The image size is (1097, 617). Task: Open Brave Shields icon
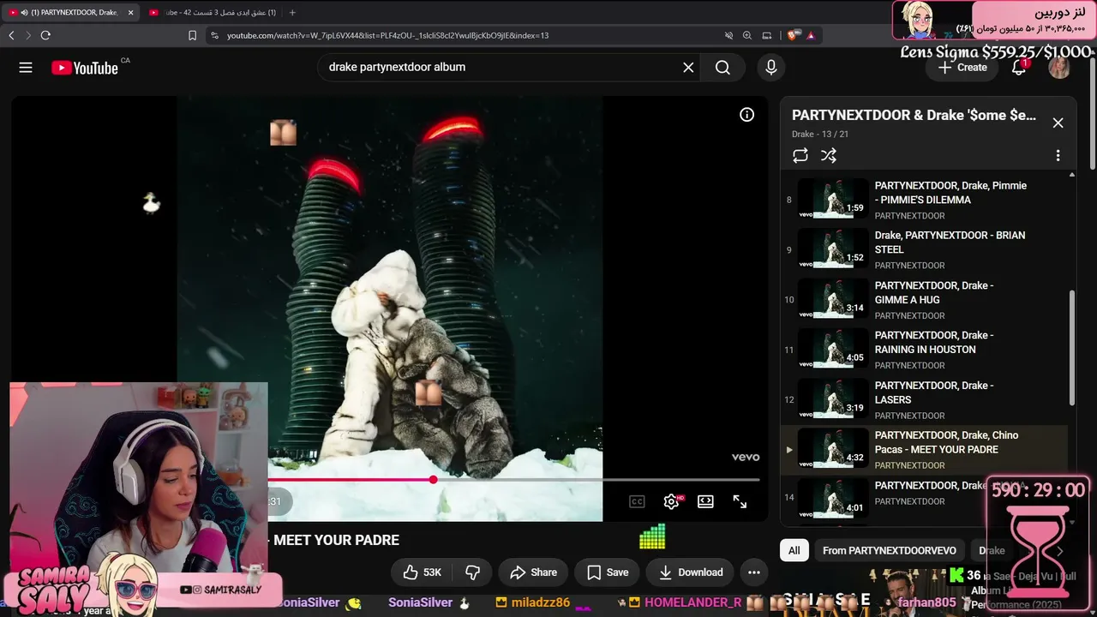click(x=793, y=35)
